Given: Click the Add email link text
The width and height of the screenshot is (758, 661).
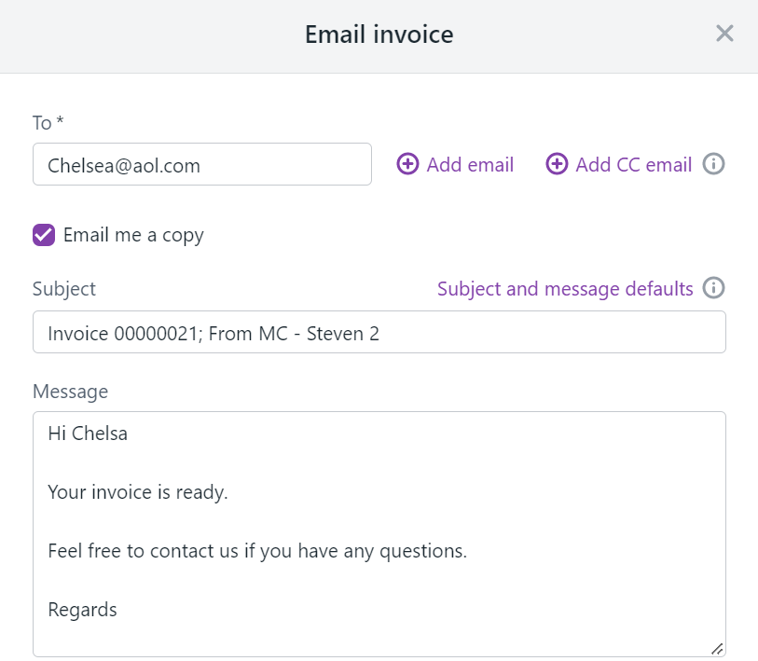Looking at the screenshot, I should pos(470,165).
